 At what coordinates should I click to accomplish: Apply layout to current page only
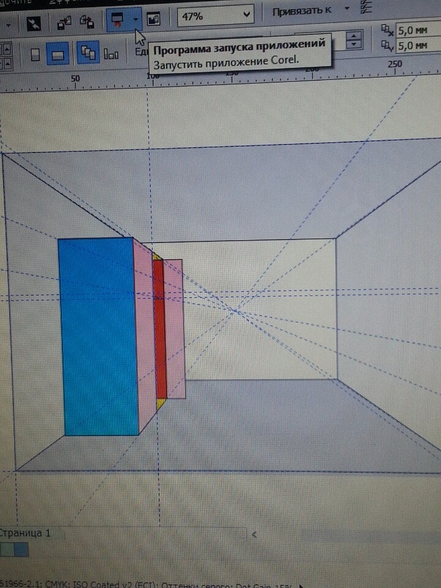coord(111,54)
